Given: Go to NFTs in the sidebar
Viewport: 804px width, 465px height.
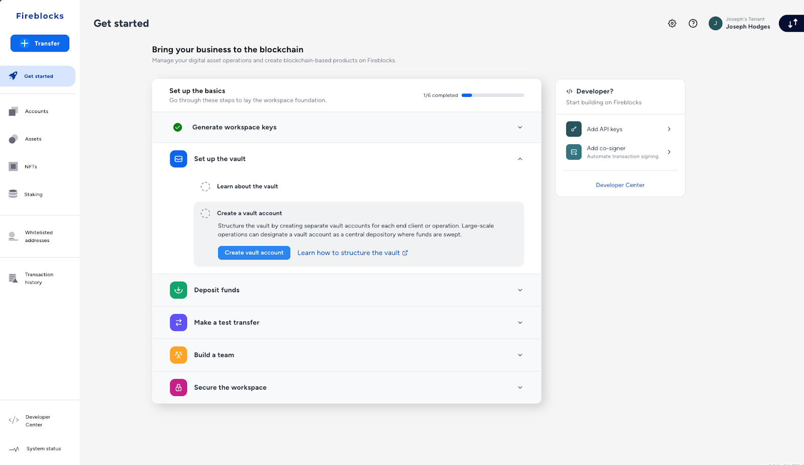Looking at the screenshot, I should coord(31,167).
